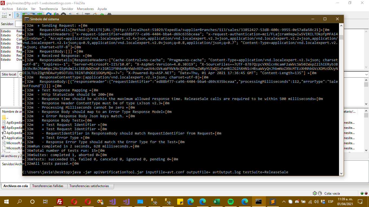Open Cortana from the taskbar
Image resolution: width=369 pixels, height=207 pixels.
32,202
